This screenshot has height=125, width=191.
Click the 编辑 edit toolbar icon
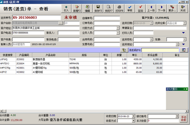87,9
